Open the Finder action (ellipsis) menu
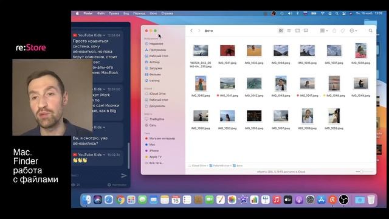The height and width of the screenshot is (219, 389). 353,30
